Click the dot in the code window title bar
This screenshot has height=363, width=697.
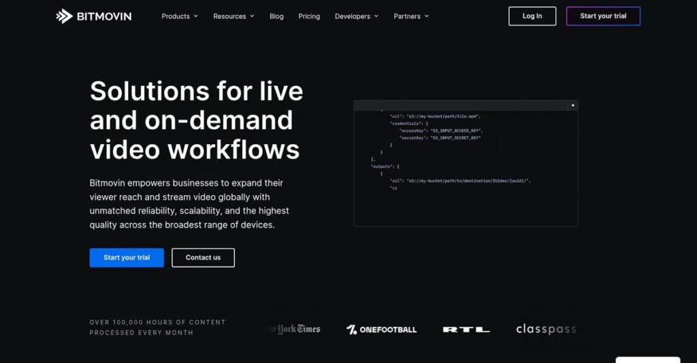(x=572, y=105)
